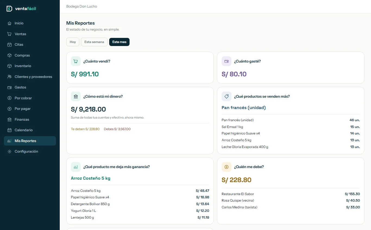
Task: Click the Finanzas bank icon in sidebar
Action: [x=10, y=120]
